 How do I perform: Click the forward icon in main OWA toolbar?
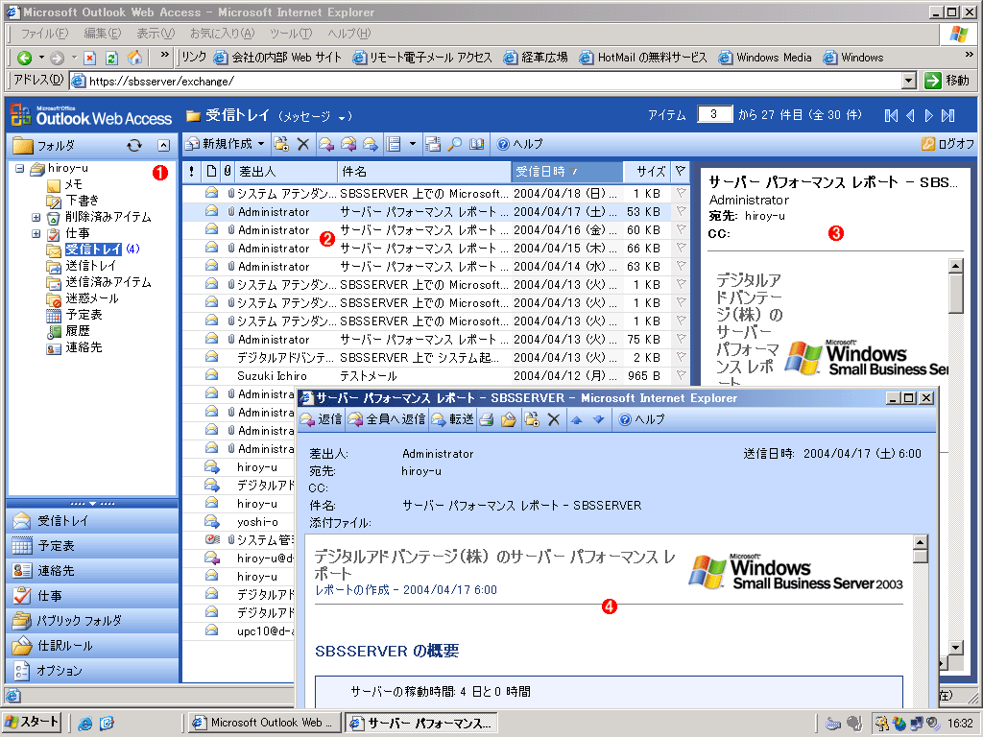point(370,144)
